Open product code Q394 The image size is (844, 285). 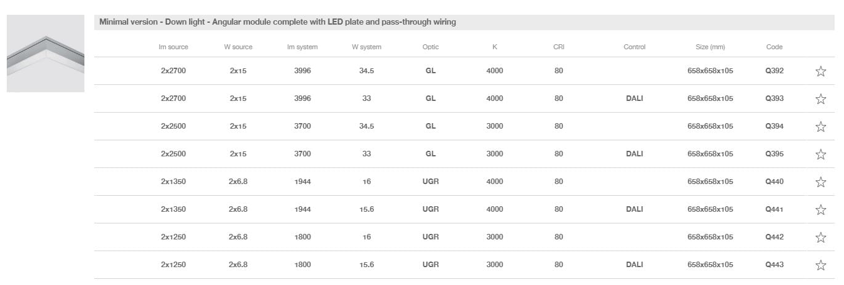click(x=774, y=126)
